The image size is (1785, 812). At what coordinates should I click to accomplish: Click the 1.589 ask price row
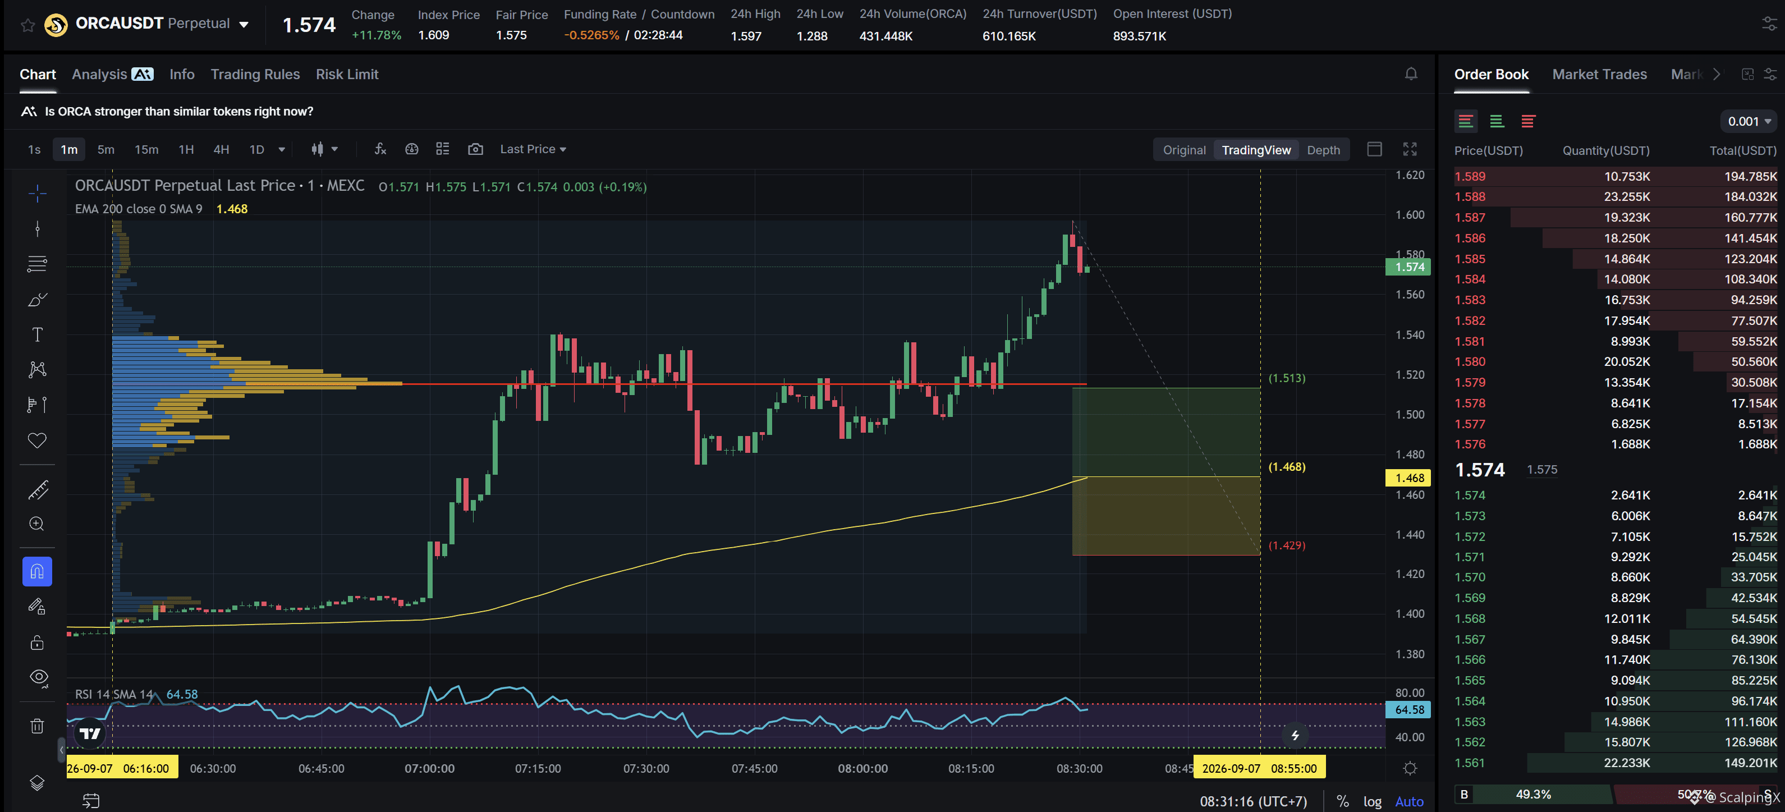coord(1615,176)
